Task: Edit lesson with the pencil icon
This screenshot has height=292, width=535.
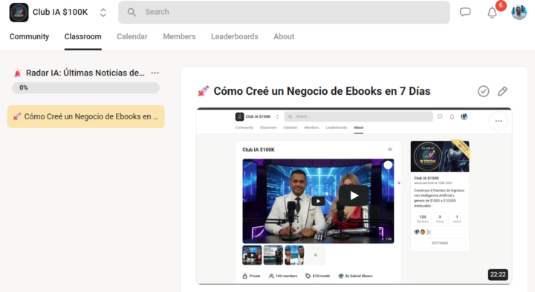Action: [x=502, y=91]
